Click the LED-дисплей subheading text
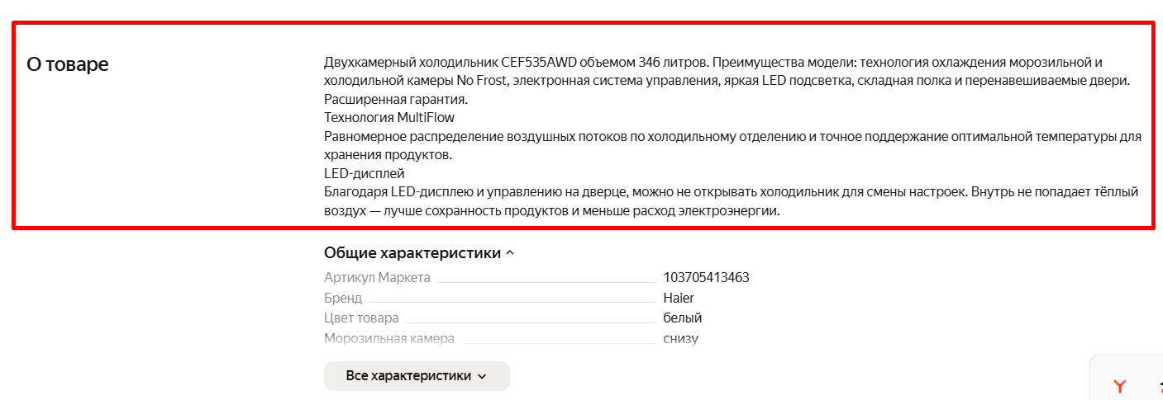Image resolution: width=1163 pixels, height=400 pixels. click(365, 174)
